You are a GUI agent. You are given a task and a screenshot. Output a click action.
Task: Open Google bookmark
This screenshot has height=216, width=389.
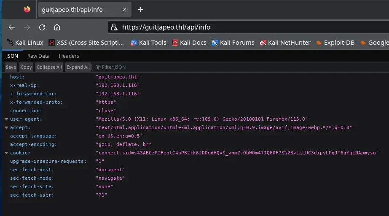[x=375, y=43]
